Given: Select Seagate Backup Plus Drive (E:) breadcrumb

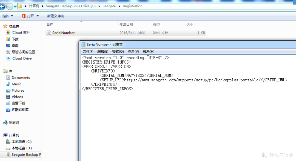Looking at the screenshot, I should (71, 6).
